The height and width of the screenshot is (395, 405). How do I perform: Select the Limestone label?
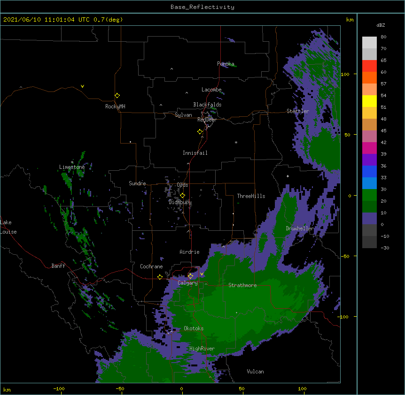tap(72, 167)
